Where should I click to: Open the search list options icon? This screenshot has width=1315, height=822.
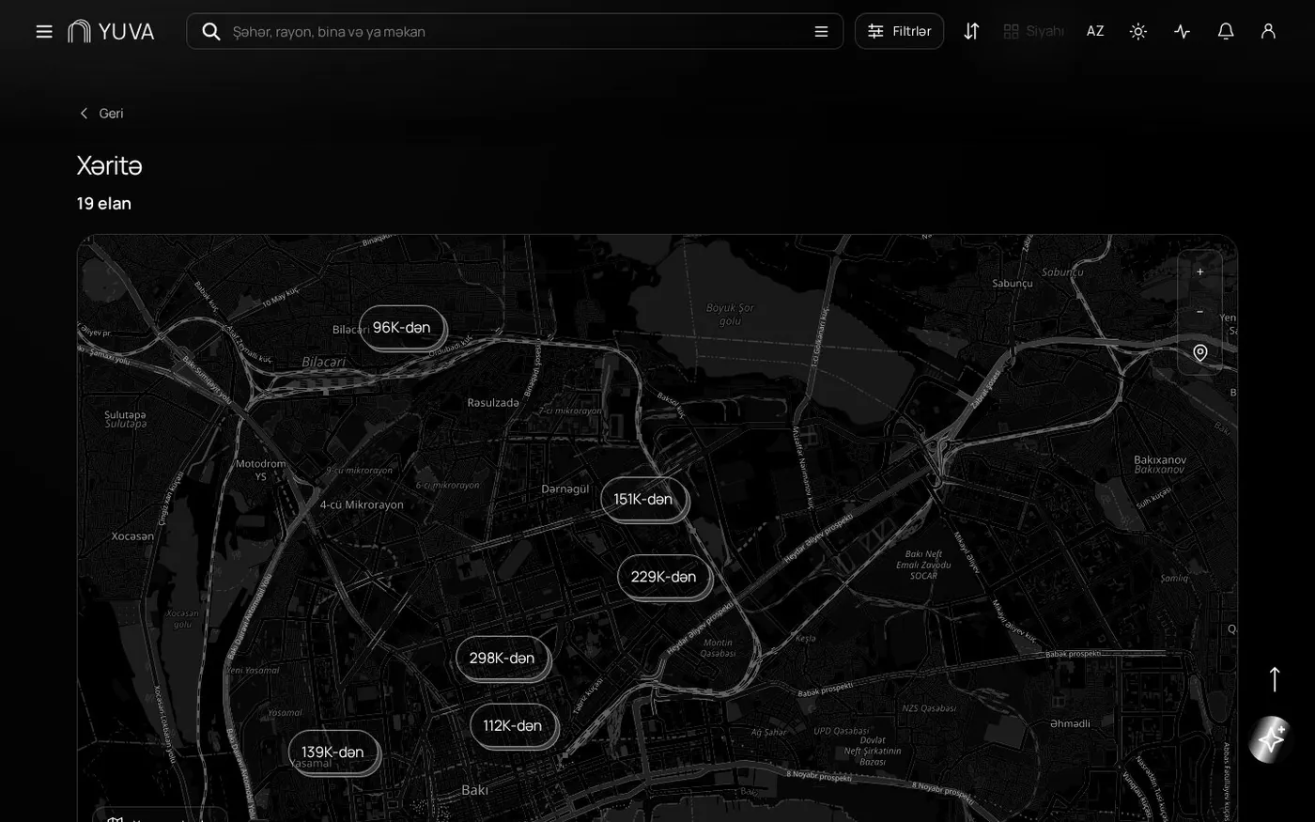[821, 32]
